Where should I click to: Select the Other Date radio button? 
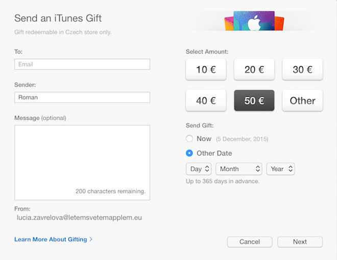[189, 153]
